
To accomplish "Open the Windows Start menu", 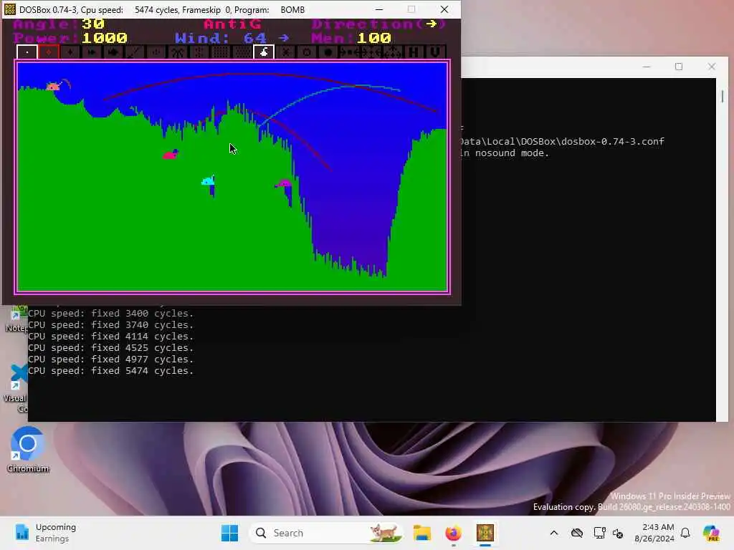I will click(229, 533).
